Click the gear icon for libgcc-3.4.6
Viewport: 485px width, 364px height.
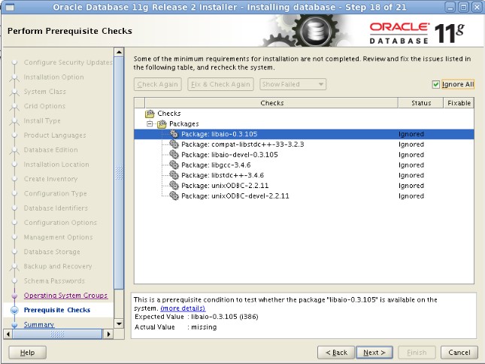174,165
